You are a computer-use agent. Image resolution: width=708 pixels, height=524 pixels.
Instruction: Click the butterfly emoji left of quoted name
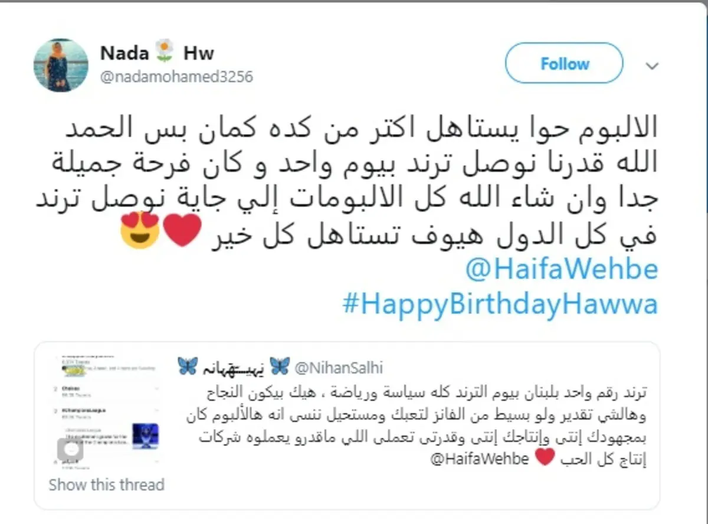188,367
